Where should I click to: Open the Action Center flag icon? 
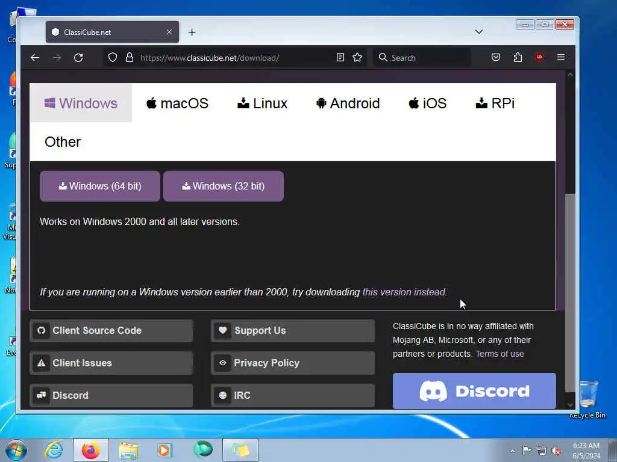click(527, 451)
